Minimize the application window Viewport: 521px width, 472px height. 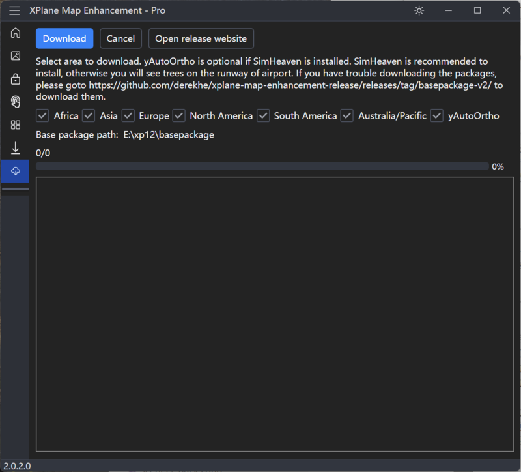[448, 10]
